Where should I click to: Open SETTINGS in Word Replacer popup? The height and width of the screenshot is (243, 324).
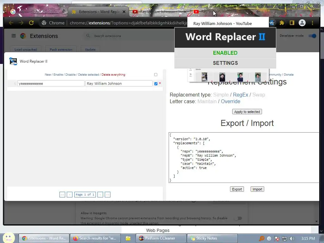pyautogui.click(x=225, y=63)
